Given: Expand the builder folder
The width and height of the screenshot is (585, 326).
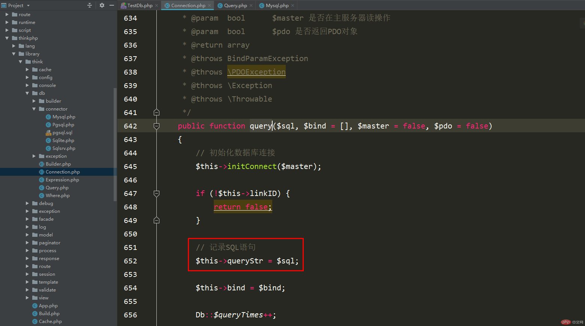Looking at the screenshot, I should pos(34,101).
